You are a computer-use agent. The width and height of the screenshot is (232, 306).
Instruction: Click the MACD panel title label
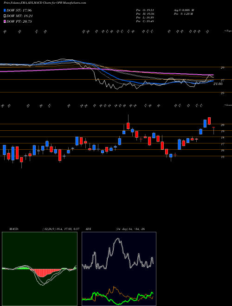point(14,229)
